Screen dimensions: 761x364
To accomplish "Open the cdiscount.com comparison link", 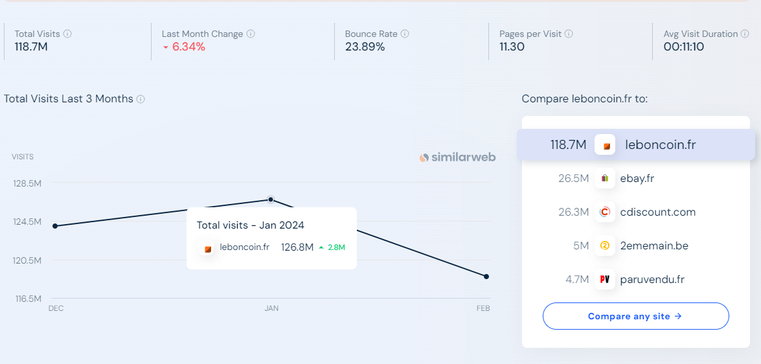I will [657, 212].
